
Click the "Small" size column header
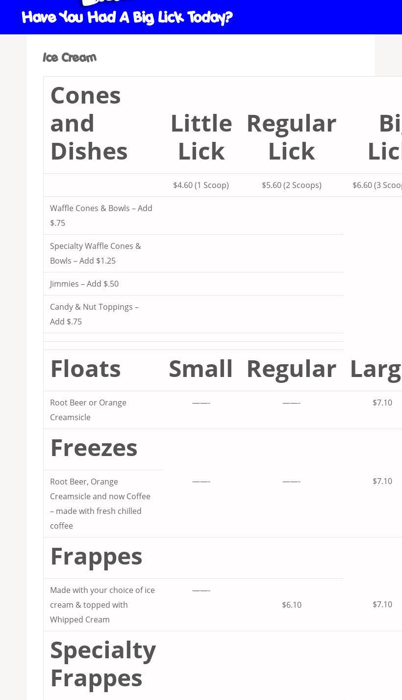(x=201, y=368)
